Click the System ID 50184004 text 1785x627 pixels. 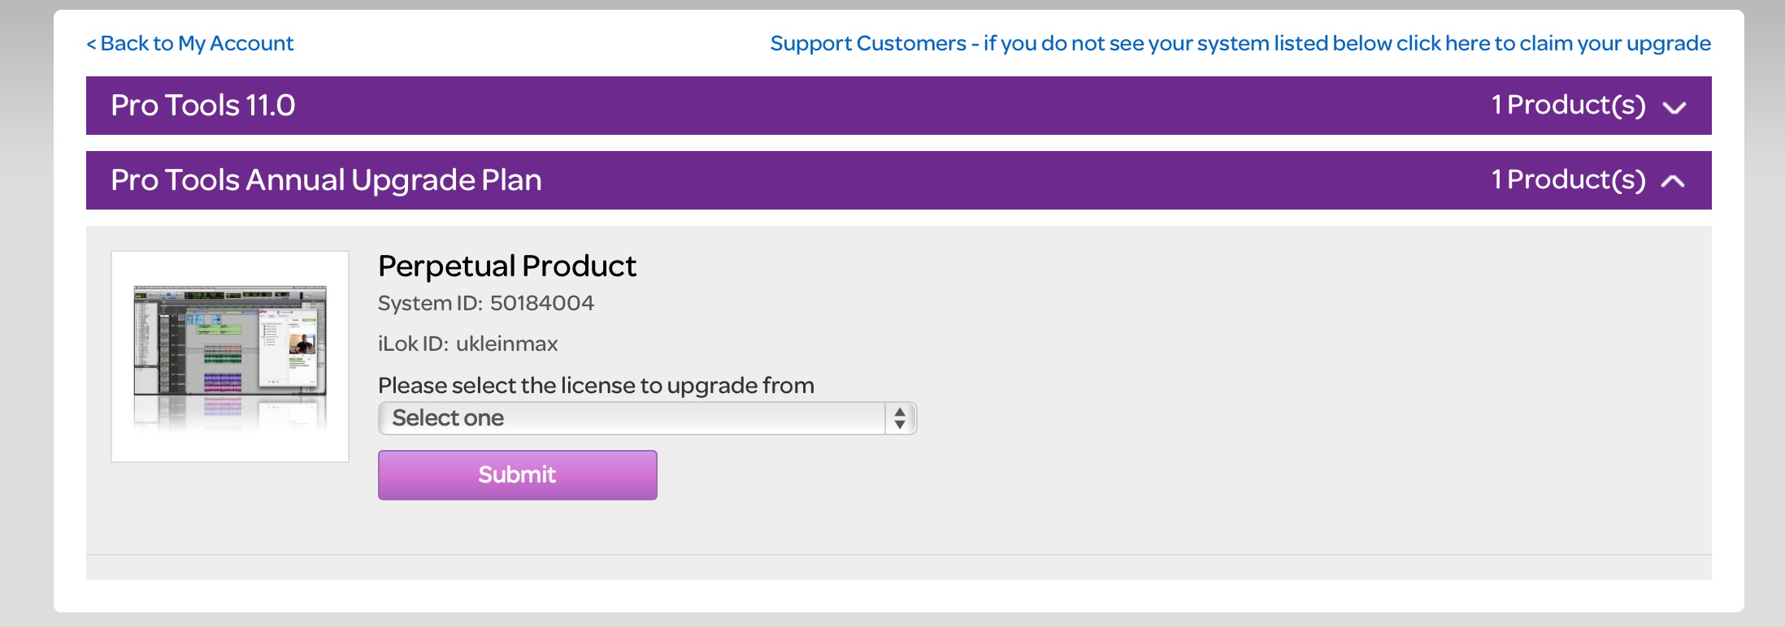486,303
